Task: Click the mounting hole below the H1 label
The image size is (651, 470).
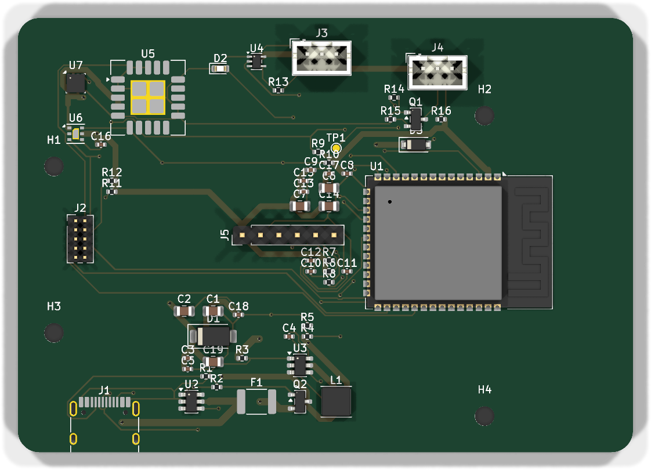Action: click(53, 166)
